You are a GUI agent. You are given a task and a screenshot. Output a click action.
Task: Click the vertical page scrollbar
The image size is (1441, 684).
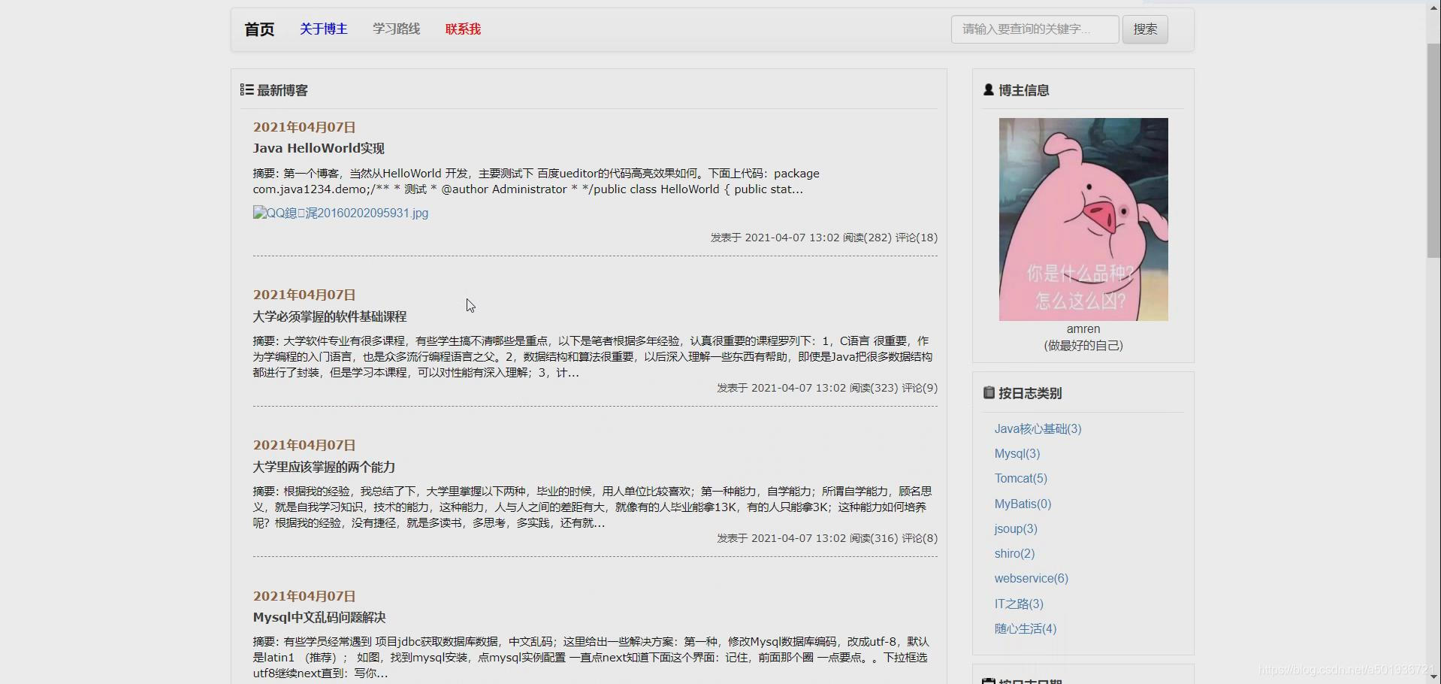(x=1432, y=150)
